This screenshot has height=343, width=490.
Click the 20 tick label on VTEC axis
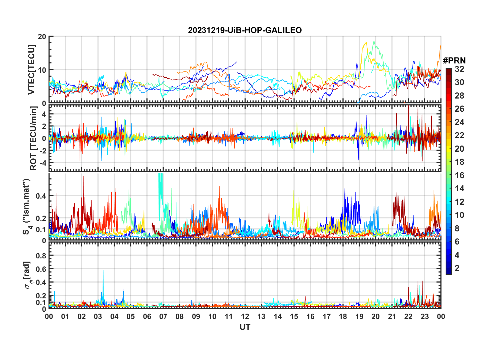click(x=42, y=36)
